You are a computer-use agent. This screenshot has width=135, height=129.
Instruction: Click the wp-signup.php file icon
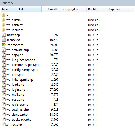[x=4, y=115]
